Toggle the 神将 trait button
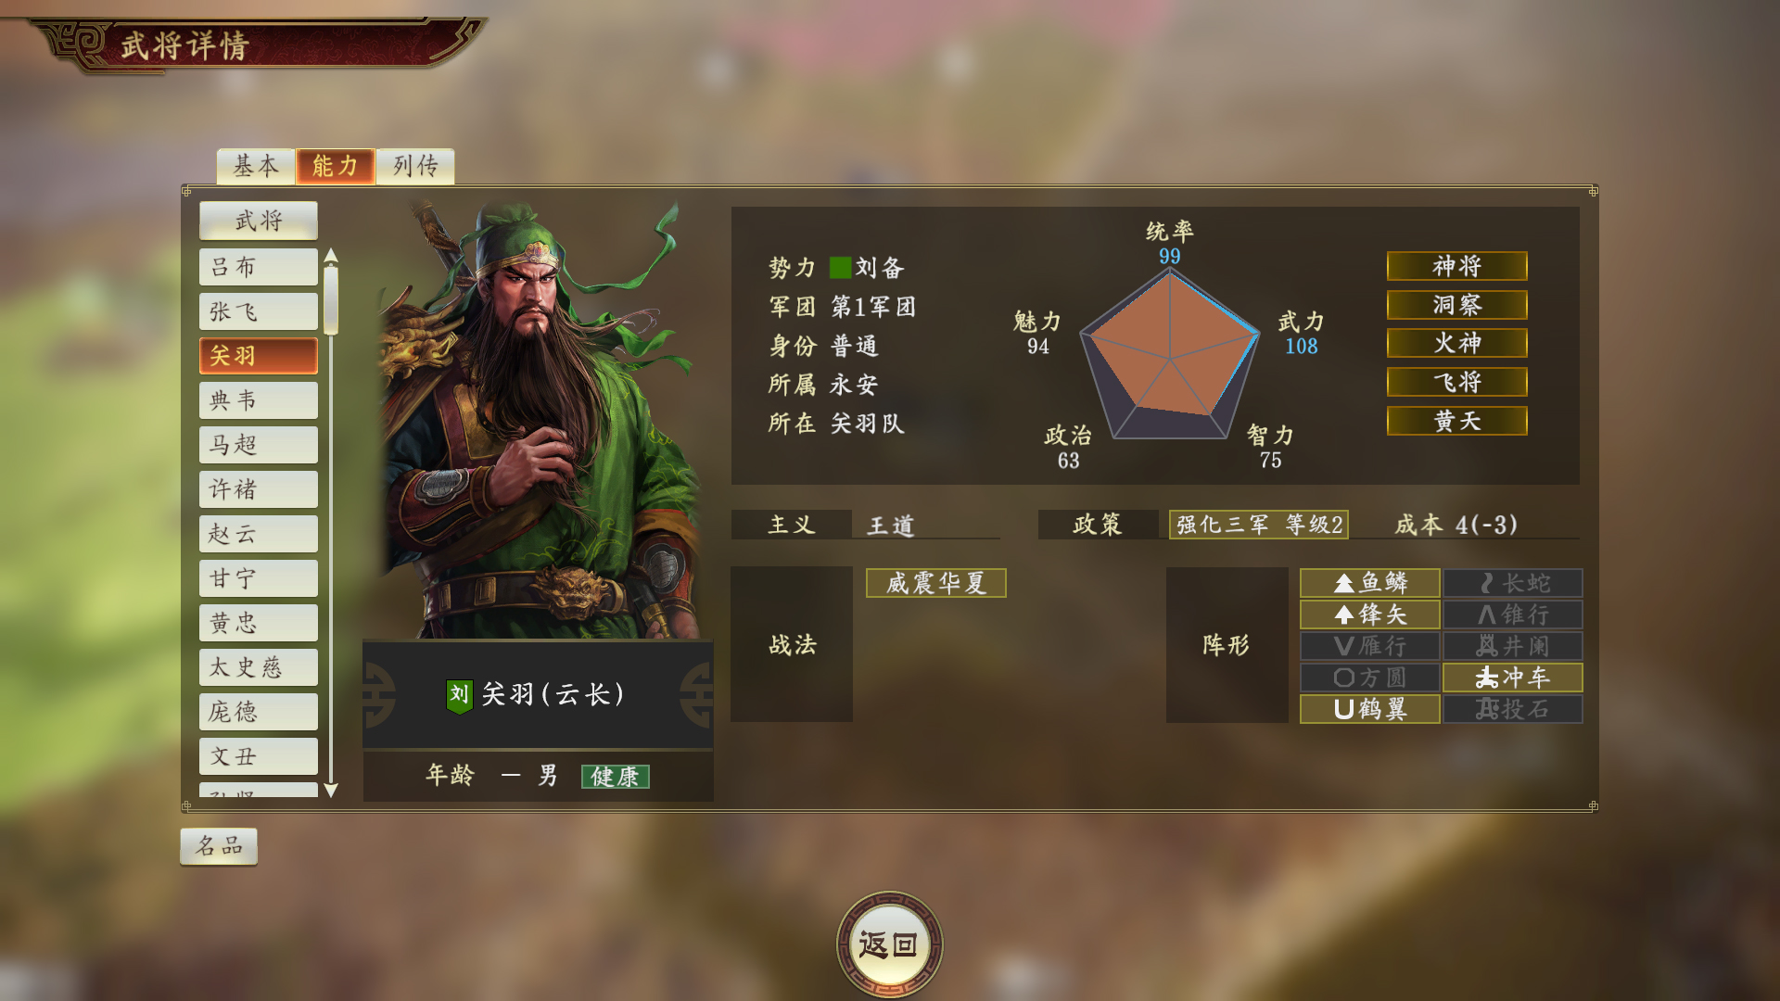 1456,266
